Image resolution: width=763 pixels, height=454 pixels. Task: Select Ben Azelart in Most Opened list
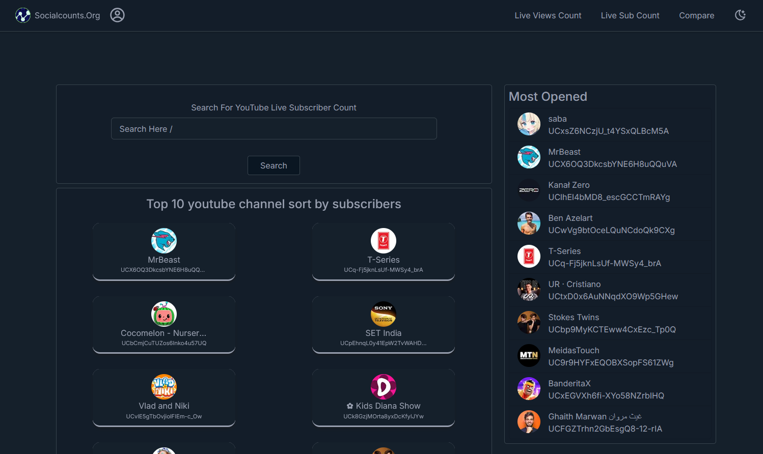[570, 218]
